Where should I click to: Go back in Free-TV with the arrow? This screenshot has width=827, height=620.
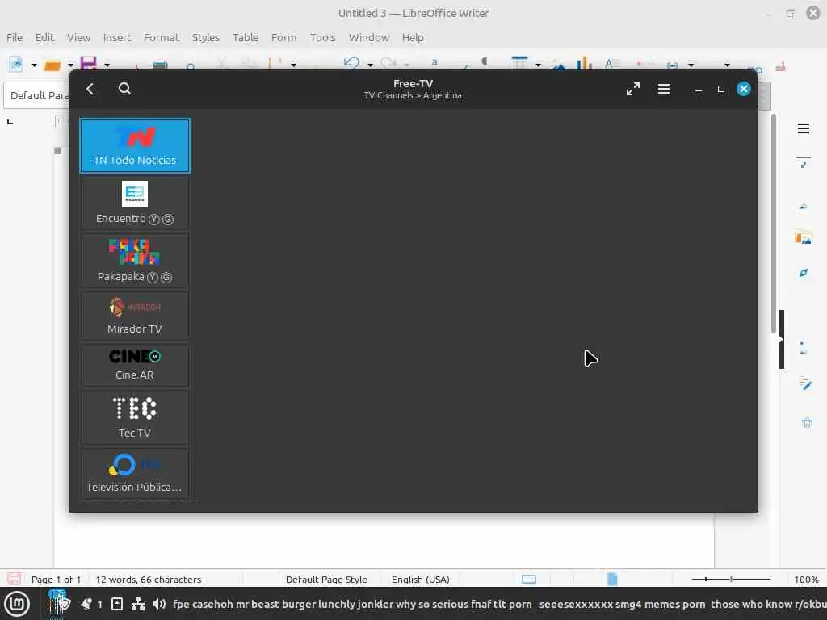[90, 89]
